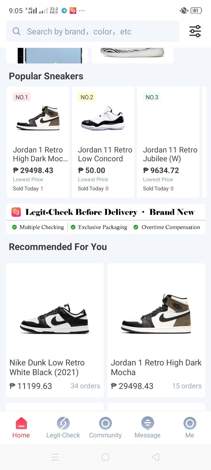Tap the Exclusive Packaging green checkmark
The image size is (211, 470).
(x=73, y=227)
